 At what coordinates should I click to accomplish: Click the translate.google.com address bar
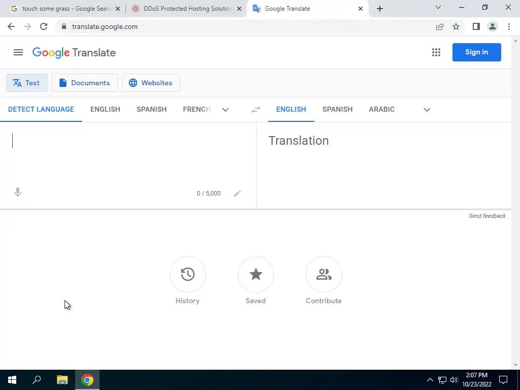pyautogui.click(x=246, y=26)
